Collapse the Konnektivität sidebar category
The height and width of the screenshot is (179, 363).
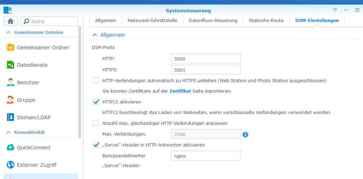coord(8,132)
